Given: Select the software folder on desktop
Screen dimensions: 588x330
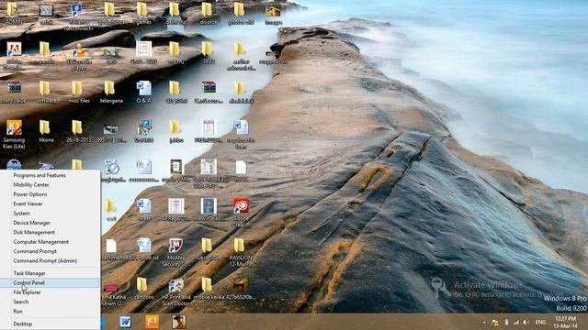Looking at the screenshot, I should coord(47,92).
